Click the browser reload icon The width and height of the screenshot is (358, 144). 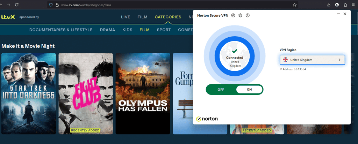17,5
